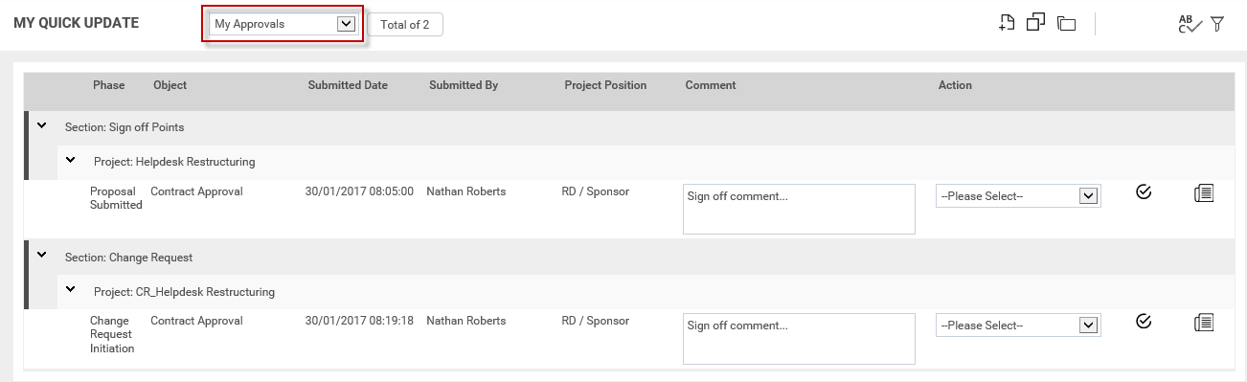Collapse Section: Sign off Points
The width and height of the screenshot is (1247, 382).
(x=41, y=125)
